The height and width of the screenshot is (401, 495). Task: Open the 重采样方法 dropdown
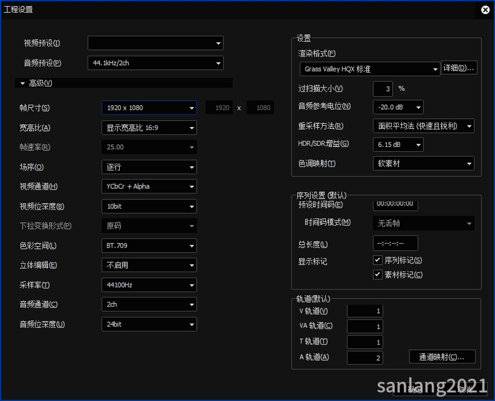pos(423,126)
